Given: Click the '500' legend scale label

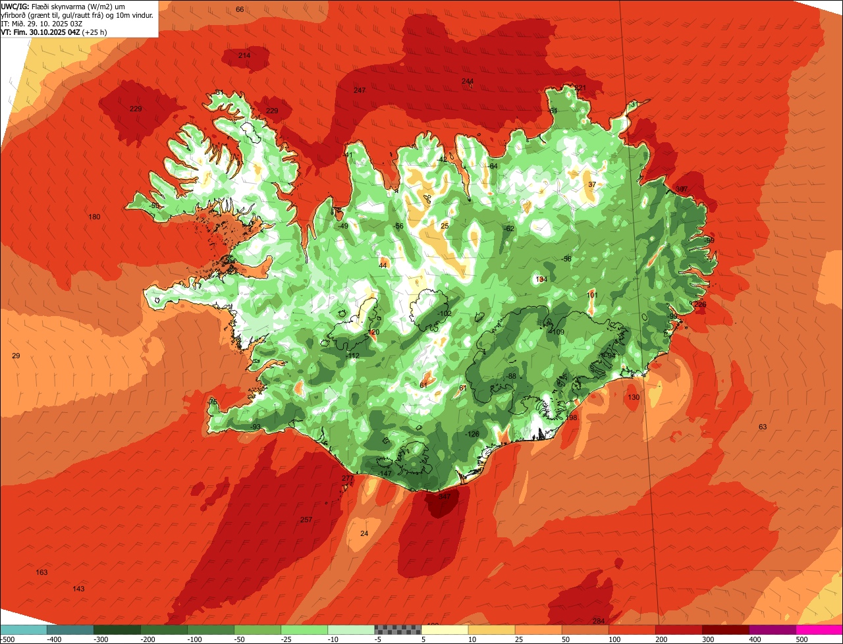Looking at the screenshot, I should (802, 639).
